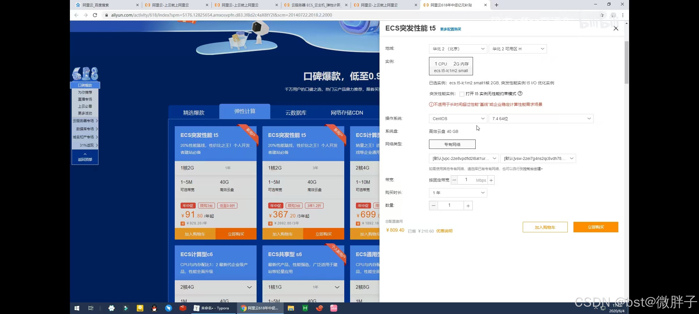This screenshot has height=314, width=699.
Task: Enable the 打开t5实例无性能约束模式 checkbox
Action: [x=462, y=94]
